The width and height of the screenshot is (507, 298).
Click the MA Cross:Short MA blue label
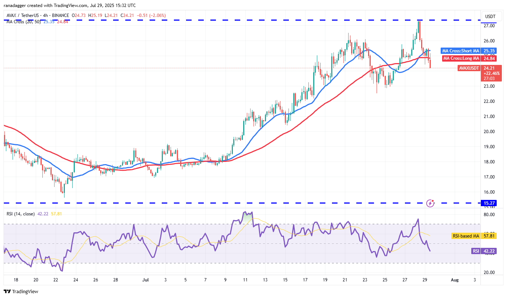(461, 51)
